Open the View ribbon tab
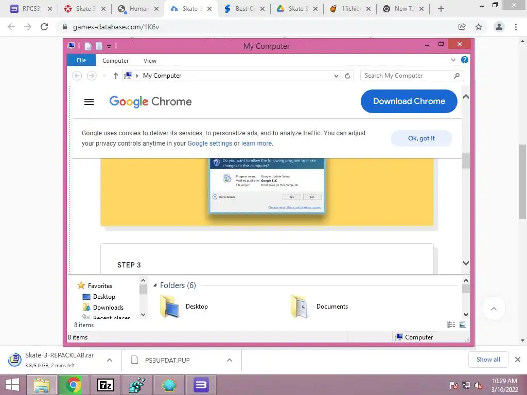This screenshot has width=527, height=395. [x=150, y=61]
